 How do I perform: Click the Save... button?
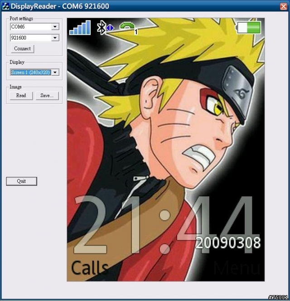(x=47, y=96)
